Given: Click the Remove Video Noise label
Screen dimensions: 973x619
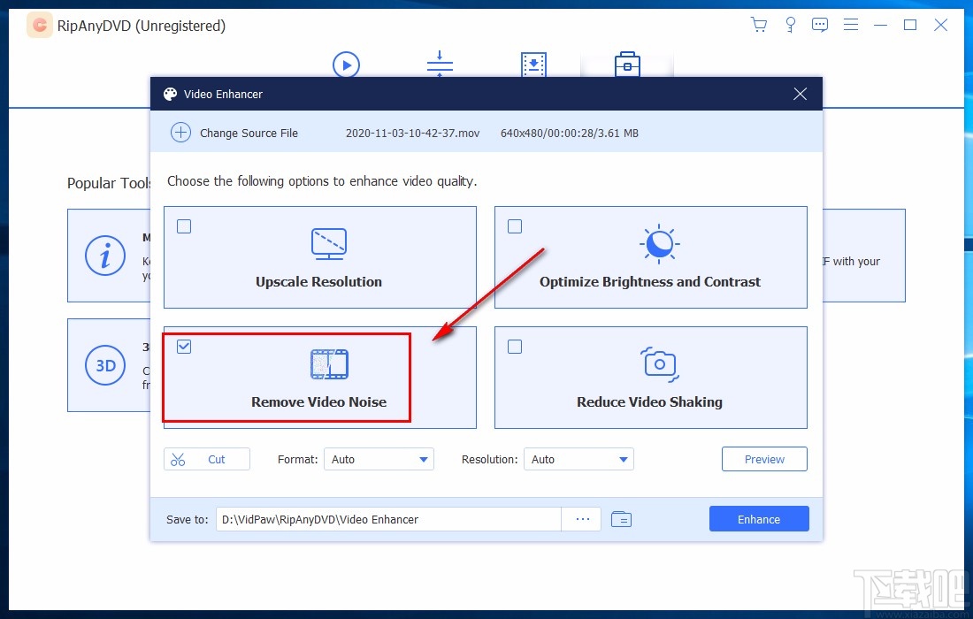Looking at the screenshot, I should point(319,402).
